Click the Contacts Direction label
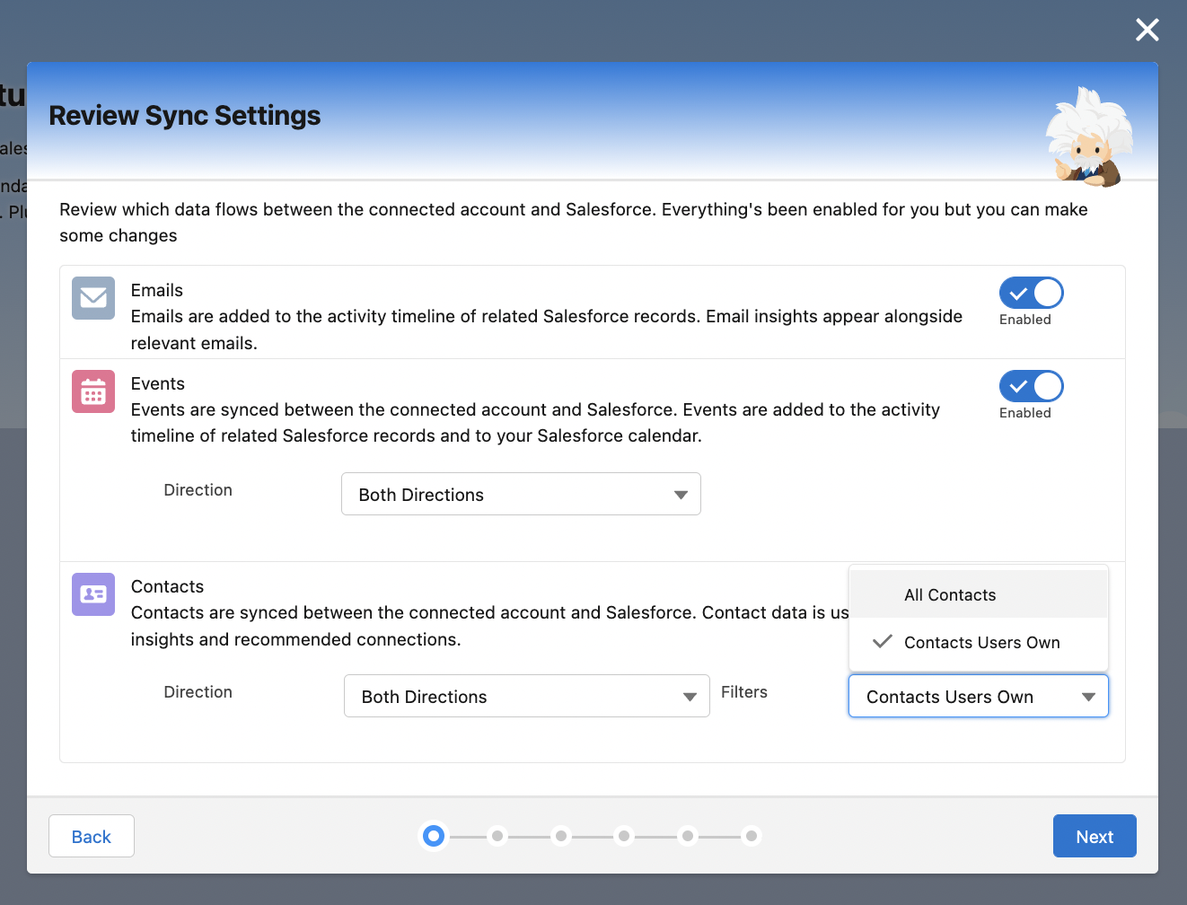This screenshot has width=1187, height=905. (198, 692)
